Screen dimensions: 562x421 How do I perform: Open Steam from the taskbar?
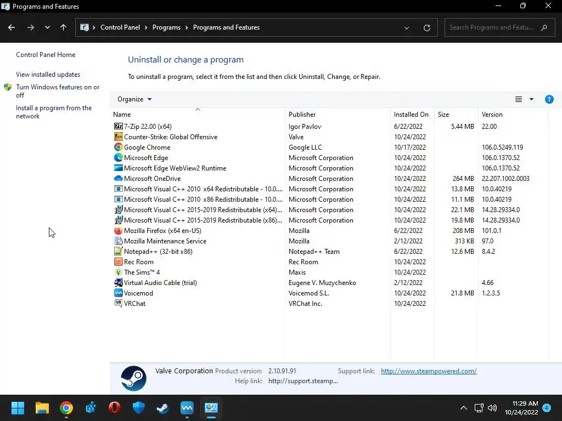click(x=162, y=408)
